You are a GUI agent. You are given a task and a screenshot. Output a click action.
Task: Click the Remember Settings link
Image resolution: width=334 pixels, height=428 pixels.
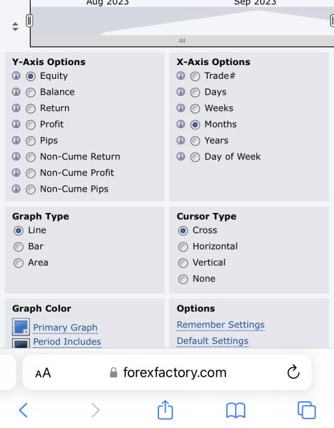tap(221, 325)
